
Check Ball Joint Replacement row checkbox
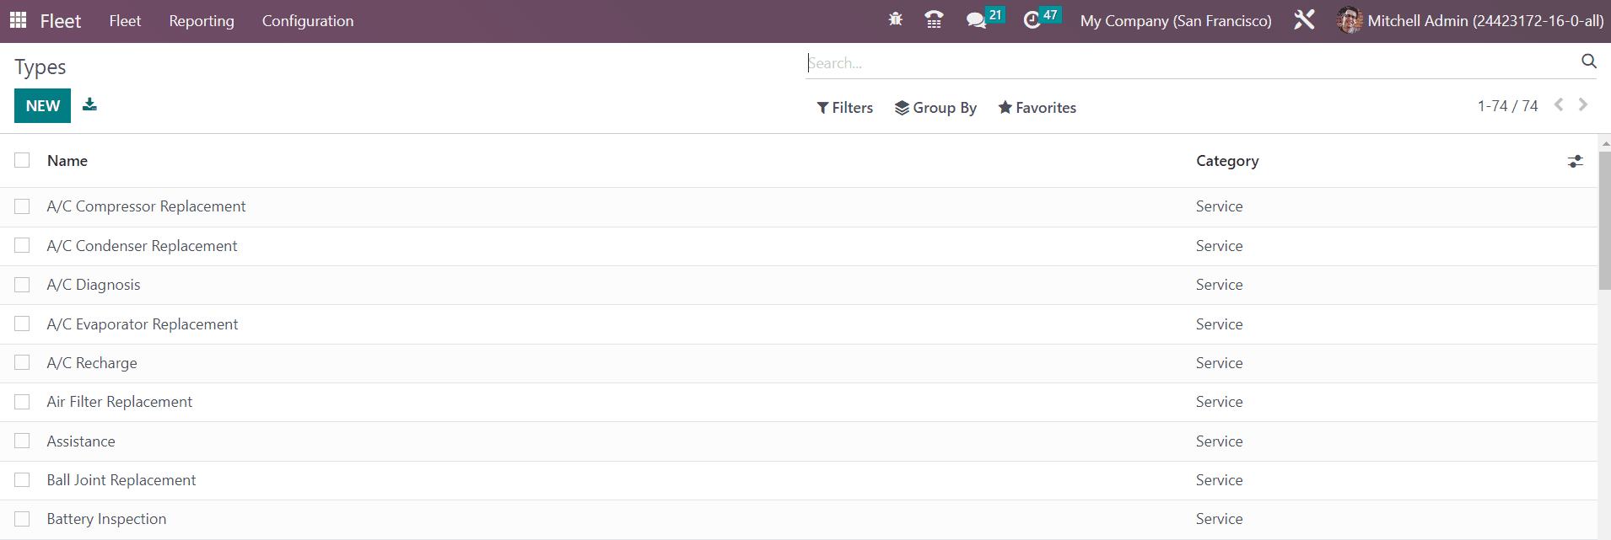(x=22, y=479)
